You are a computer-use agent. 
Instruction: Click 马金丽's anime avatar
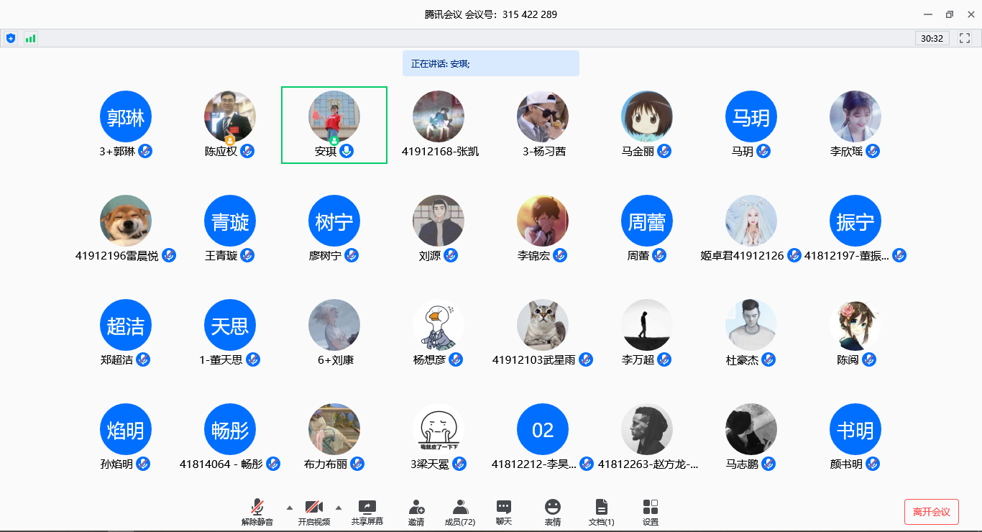tap(647, 116)
